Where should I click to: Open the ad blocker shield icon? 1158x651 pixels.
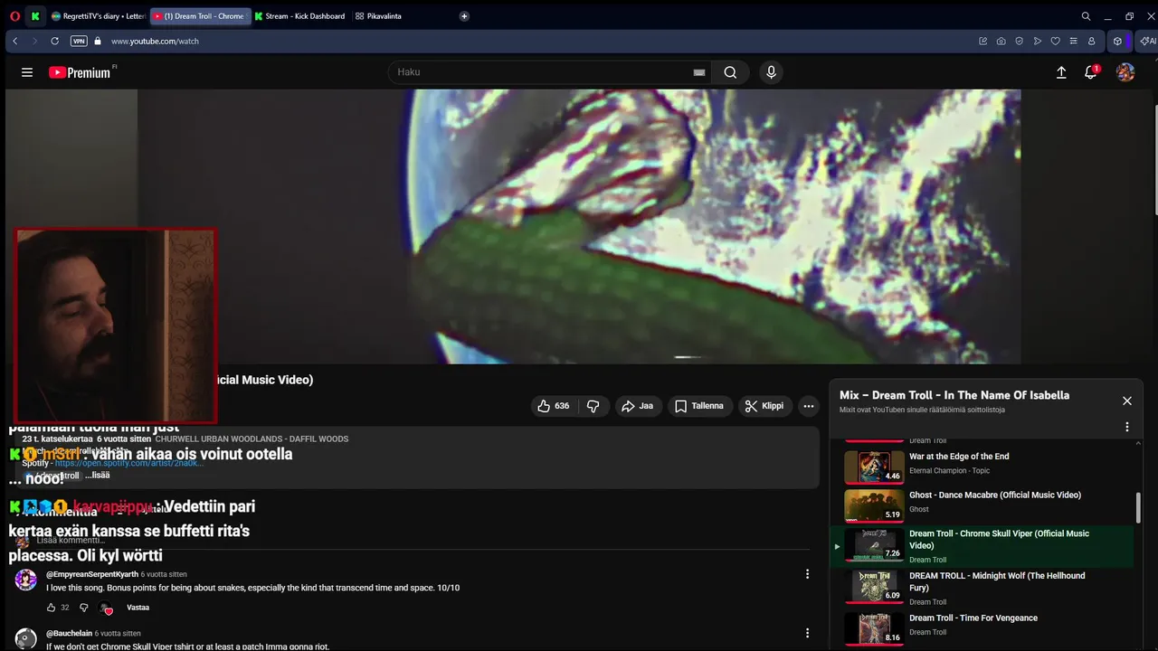pyautogui.click(x=1019, y=41)
